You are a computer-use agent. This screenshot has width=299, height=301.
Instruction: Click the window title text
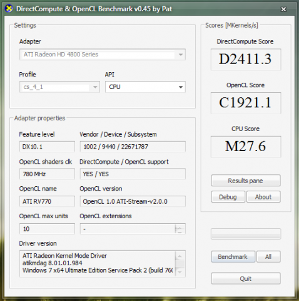tap(94, 9)
